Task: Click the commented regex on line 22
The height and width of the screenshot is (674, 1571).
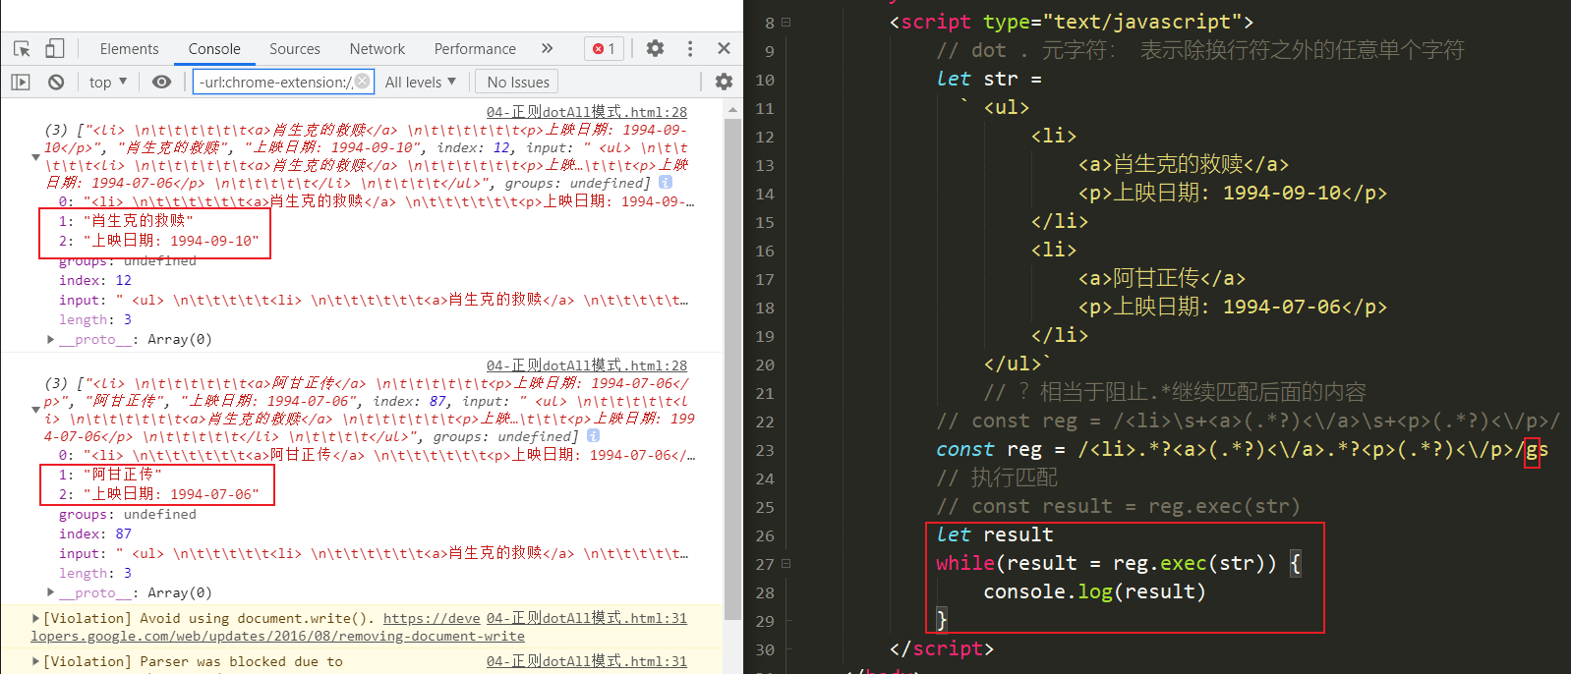Action: click(x=1248, y=421)
